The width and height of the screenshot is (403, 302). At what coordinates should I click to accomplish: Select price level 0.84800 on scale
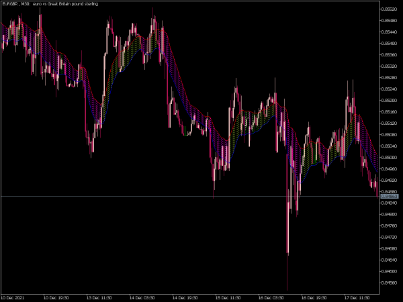click(x=389, y=214)
